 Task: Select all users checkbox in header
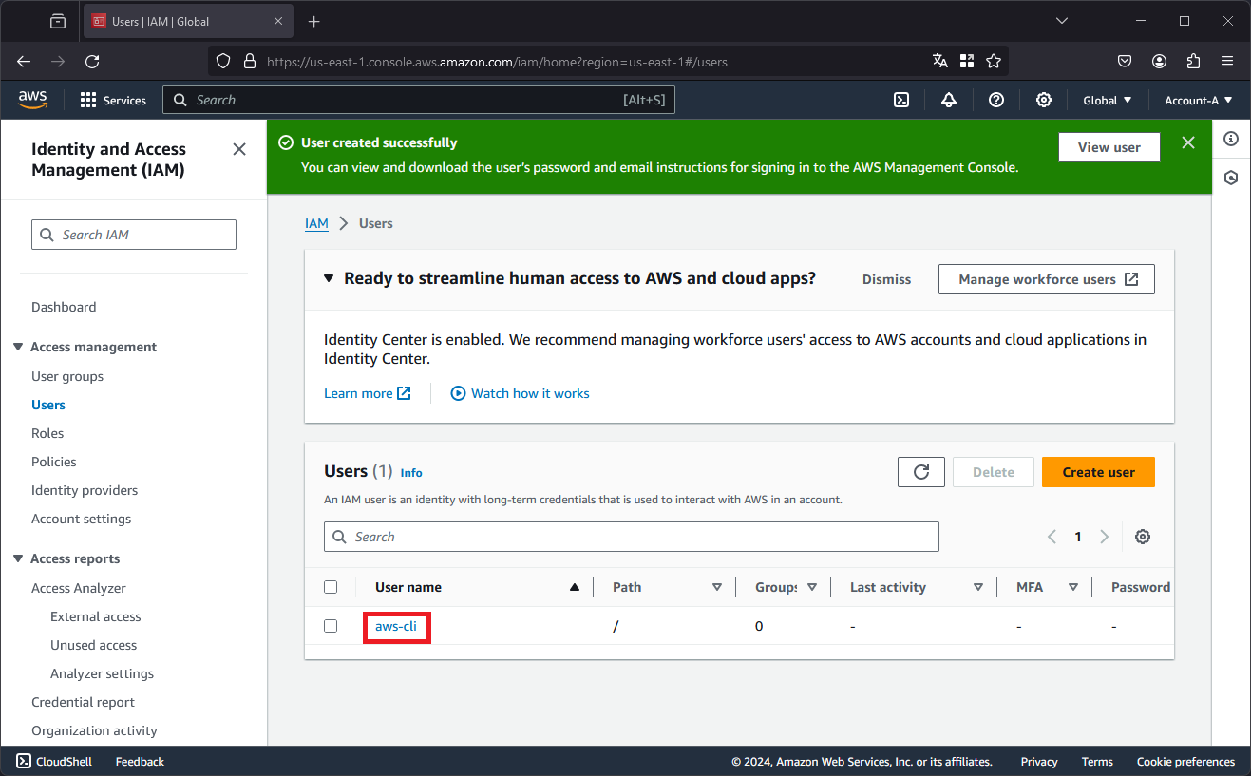[x=331, y=587]
